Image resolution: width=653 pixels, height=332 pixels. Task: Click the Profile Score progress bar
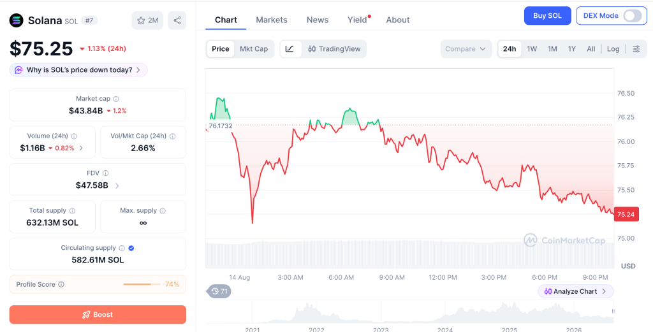click(142, 285)
